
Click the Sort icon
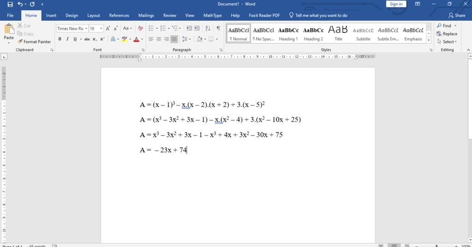(208, 28)
